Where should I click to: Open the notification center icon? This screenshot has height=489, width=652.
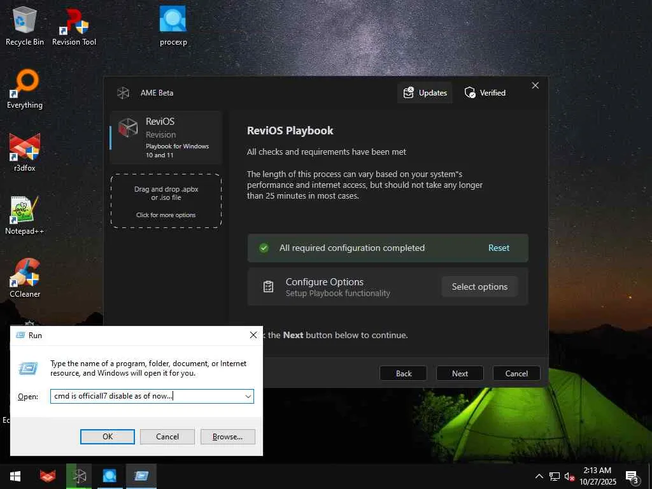pyautogui.click(x=632, y=477)
